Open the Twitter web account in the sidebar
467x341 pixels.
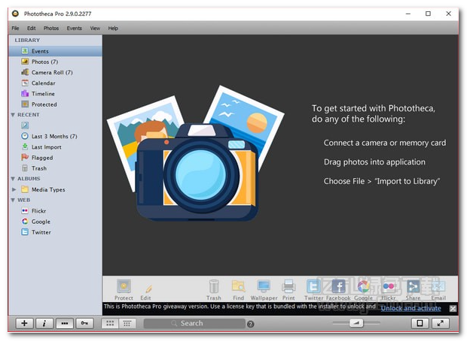56,232
